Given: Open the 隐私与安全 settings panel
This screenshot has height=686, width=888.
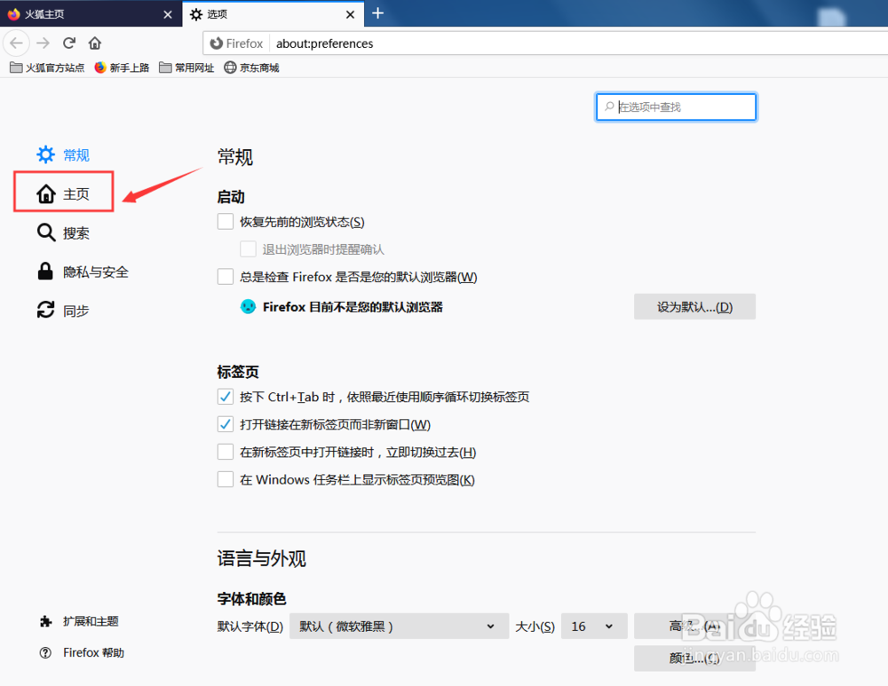Looking at the screenshot, I should click(91, 272).
